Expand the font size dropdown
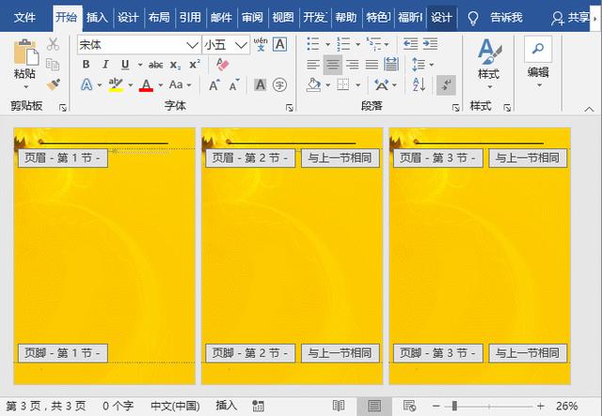602x416 pixels. point(242,44)
